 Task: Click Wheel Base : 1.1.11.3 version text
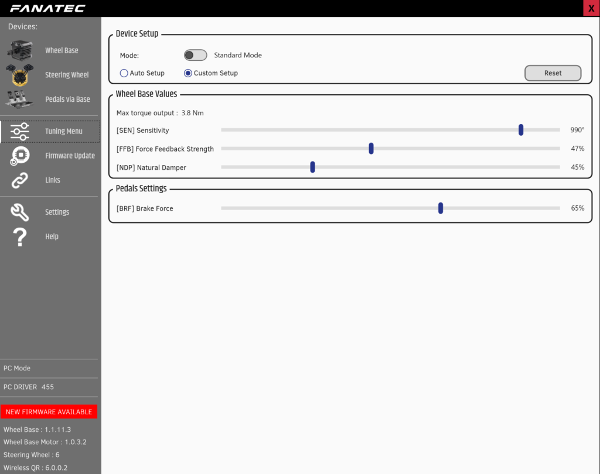pyautogui.click(x=37, y=430)
